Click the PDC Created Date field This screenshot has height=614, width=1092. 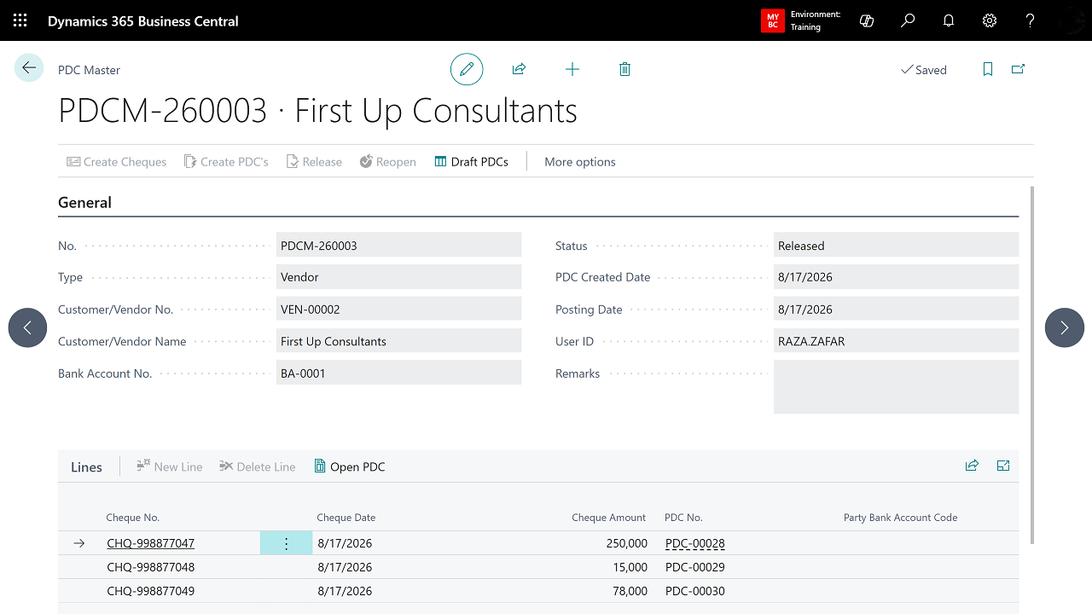pyautogui.click(x=896, y=277)
